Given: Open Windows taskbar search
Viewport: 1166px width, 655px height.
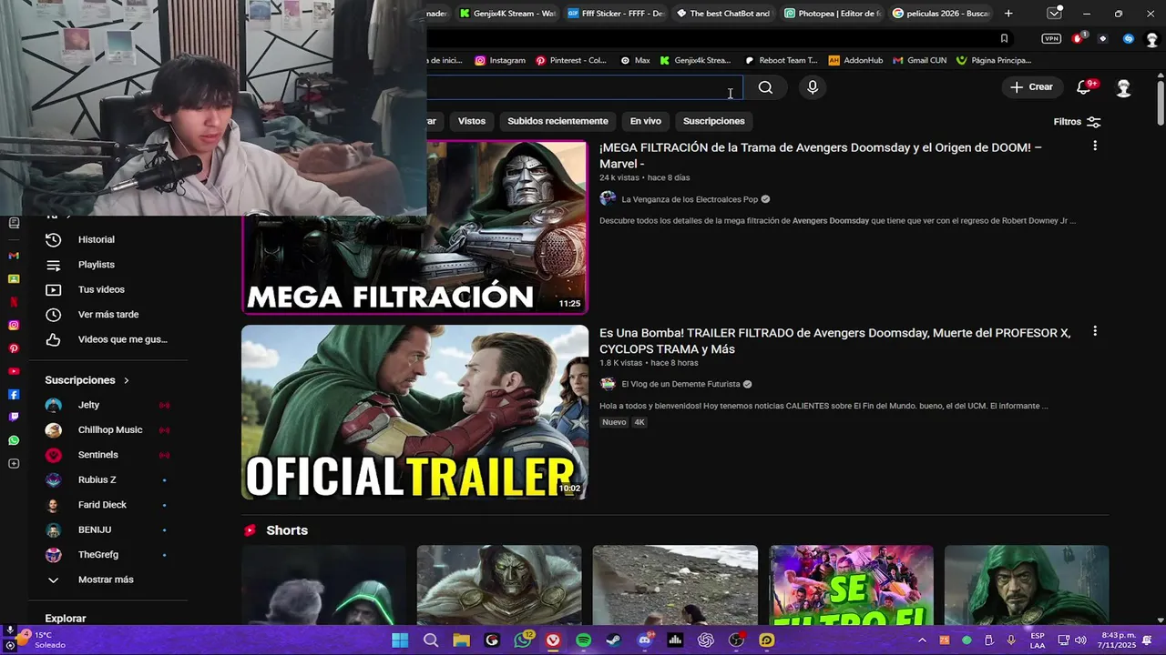Looking at the screenshot, I should coord(431,640).
